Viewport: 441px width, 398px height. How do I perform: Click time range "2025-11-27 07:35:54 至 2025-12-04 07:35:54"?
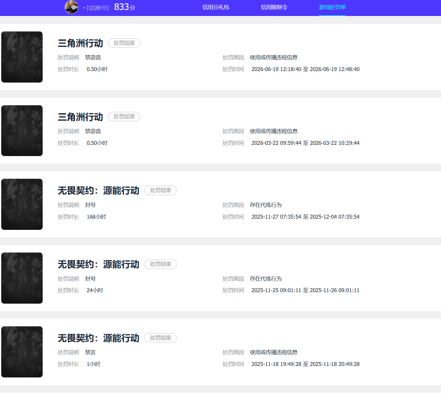[x=305, y=217]
